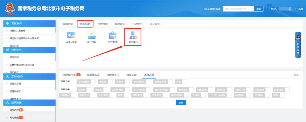
Task: Switch to the 我要办税 tab
Action: click(102, 24)
